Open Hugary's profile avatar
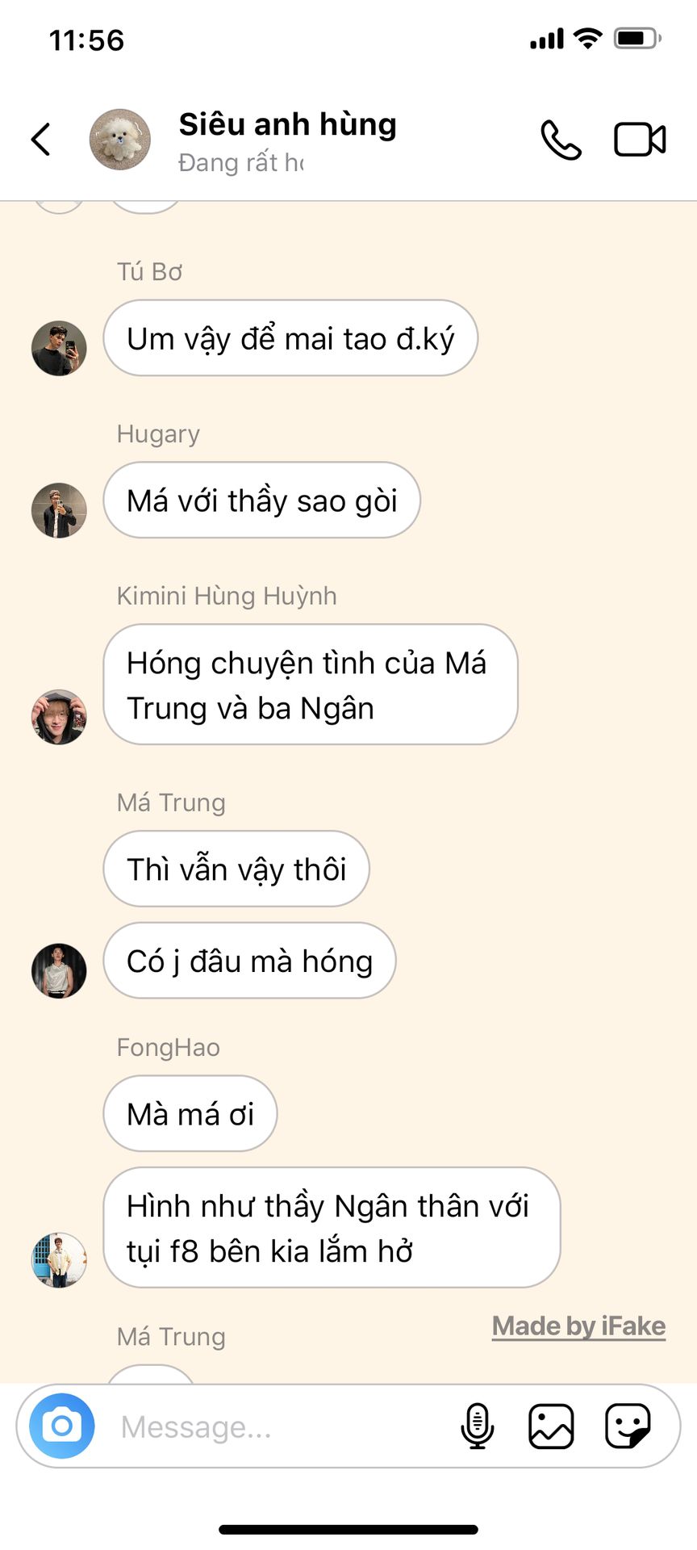 [59, 510]
